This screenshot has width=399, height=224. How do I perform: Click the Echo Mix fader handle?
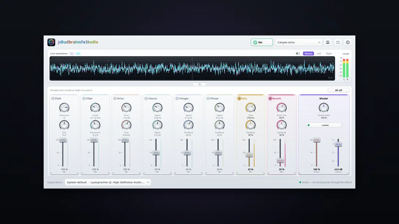[249, 155]
